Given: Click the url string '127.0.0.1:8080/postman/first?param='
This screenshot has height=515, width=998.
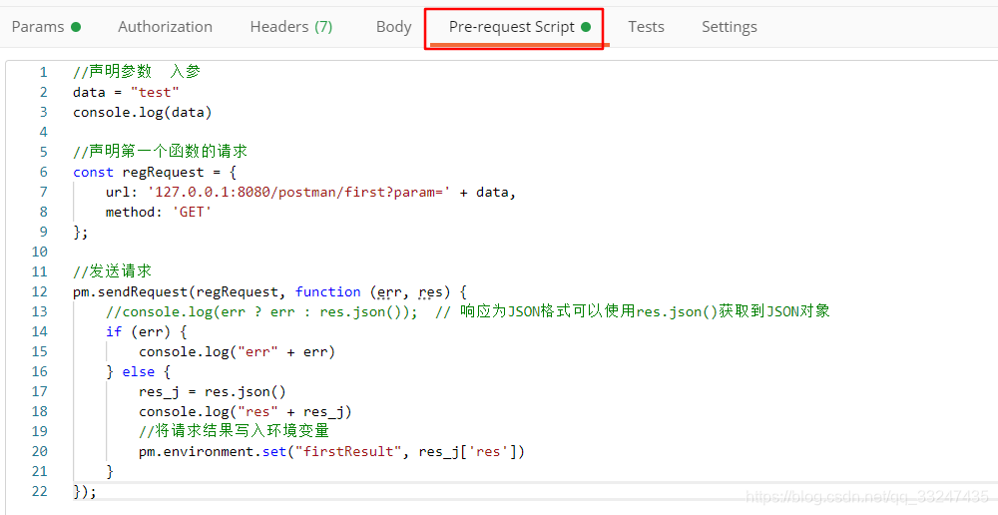Looking at the screenshot, I should 298,192.
